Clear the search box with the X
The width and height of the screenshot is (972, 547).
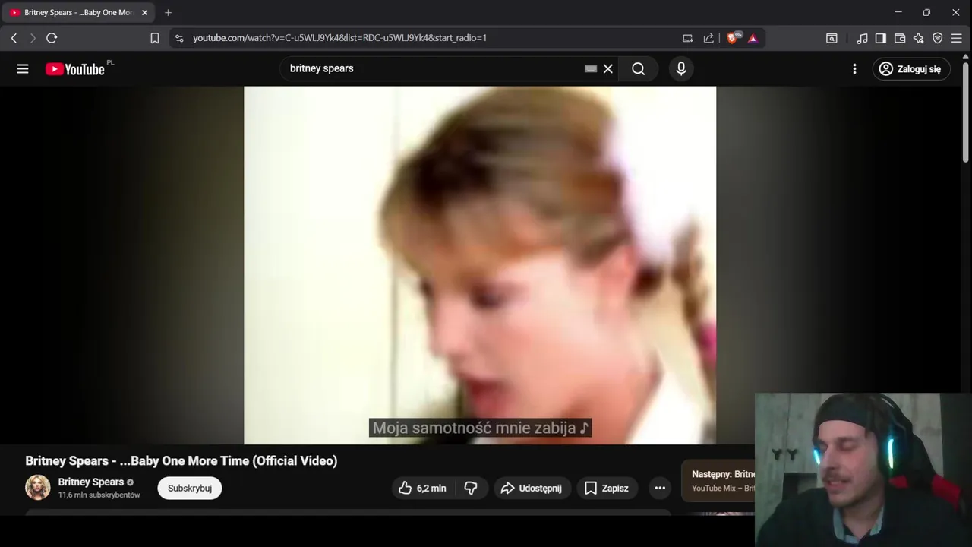[608, 68]
